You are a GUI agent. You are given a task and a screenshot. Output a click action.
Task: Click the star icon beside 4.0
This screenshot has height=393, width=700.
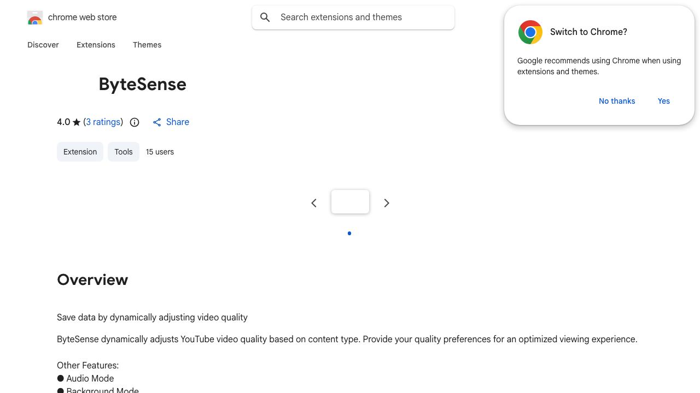click(77, 122)
